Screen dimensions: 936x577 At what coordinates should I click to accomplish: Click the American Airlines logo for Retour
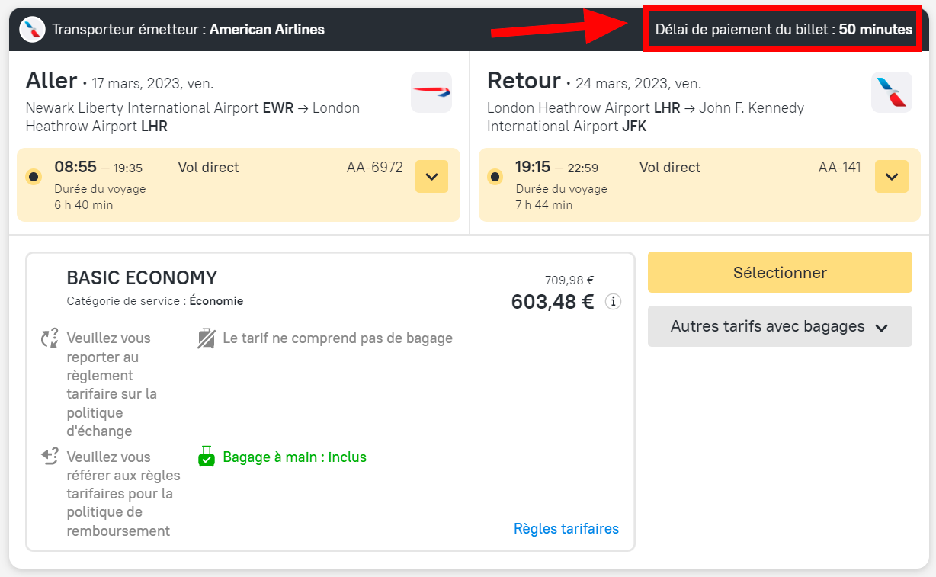pyautogui.click(x=891, y=92)
